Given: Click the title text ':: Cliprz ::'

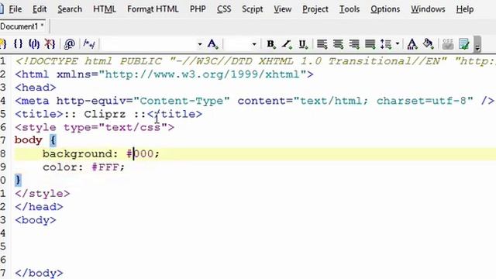Looking at the screenshot, I should 105,114.
